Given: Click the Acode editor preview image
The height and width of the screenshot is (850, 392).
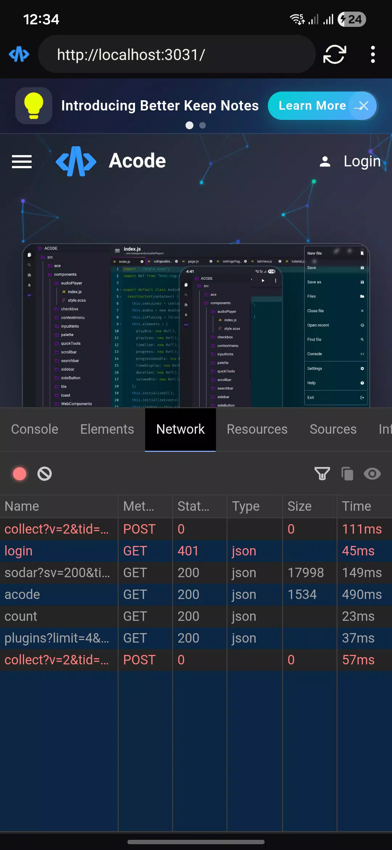Looking at the screenshot, I should (x=196, y=325).
